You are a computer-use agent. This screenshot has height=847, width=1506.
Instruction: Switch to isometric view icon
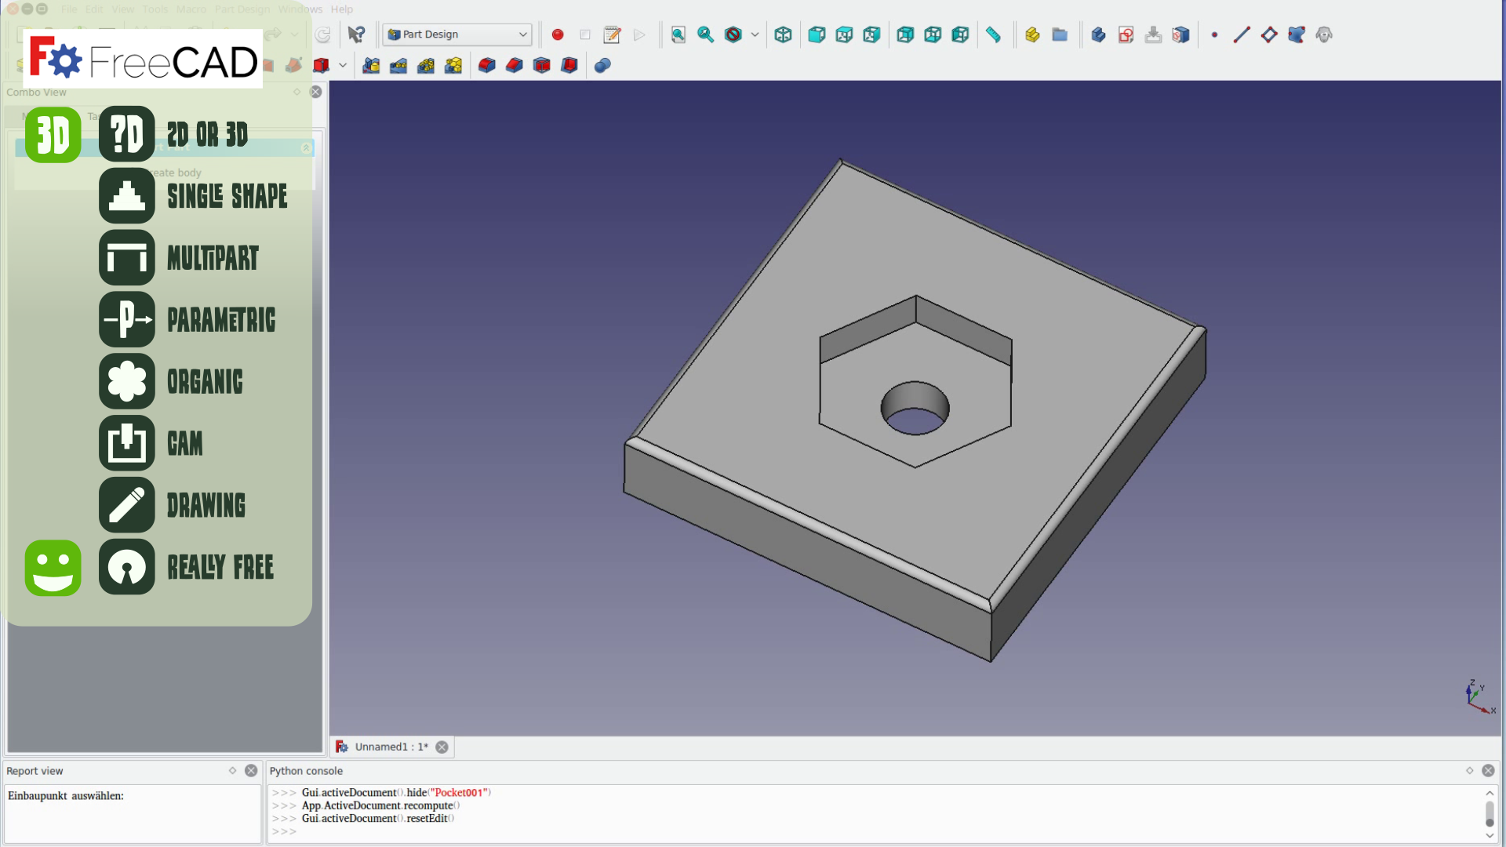[783, 35]
